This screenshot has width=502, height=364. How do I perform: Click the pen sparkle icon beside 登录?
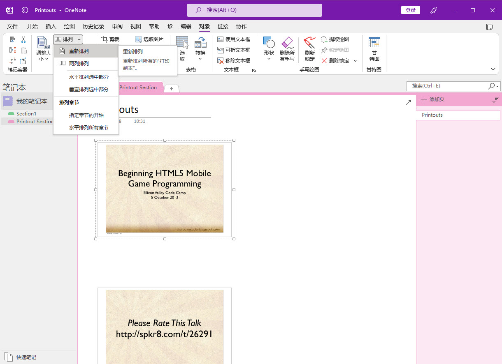coord(434,10)
